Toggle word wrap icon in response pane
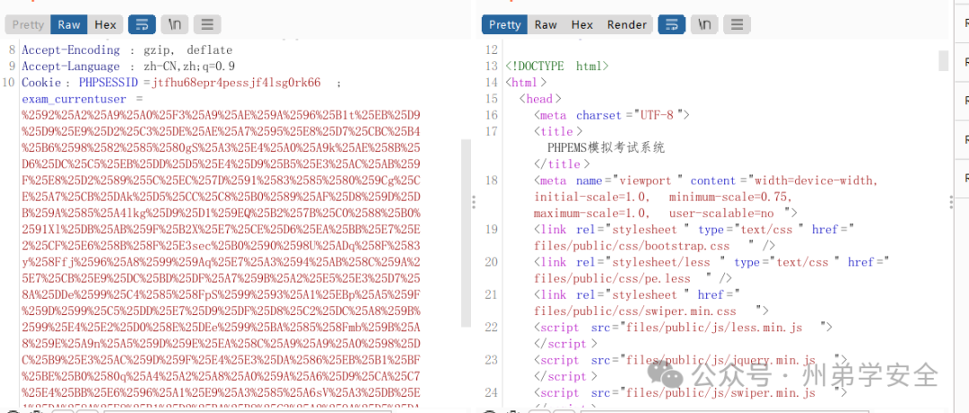The image size is (969, 413). (671, 25)
